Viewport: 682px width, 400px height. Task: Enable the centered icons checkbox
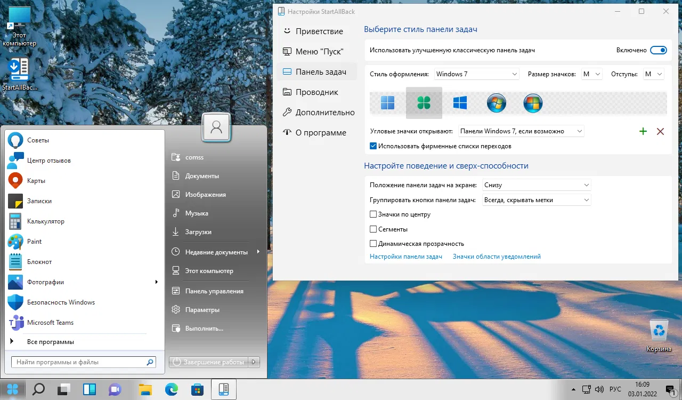click(374, 214)
